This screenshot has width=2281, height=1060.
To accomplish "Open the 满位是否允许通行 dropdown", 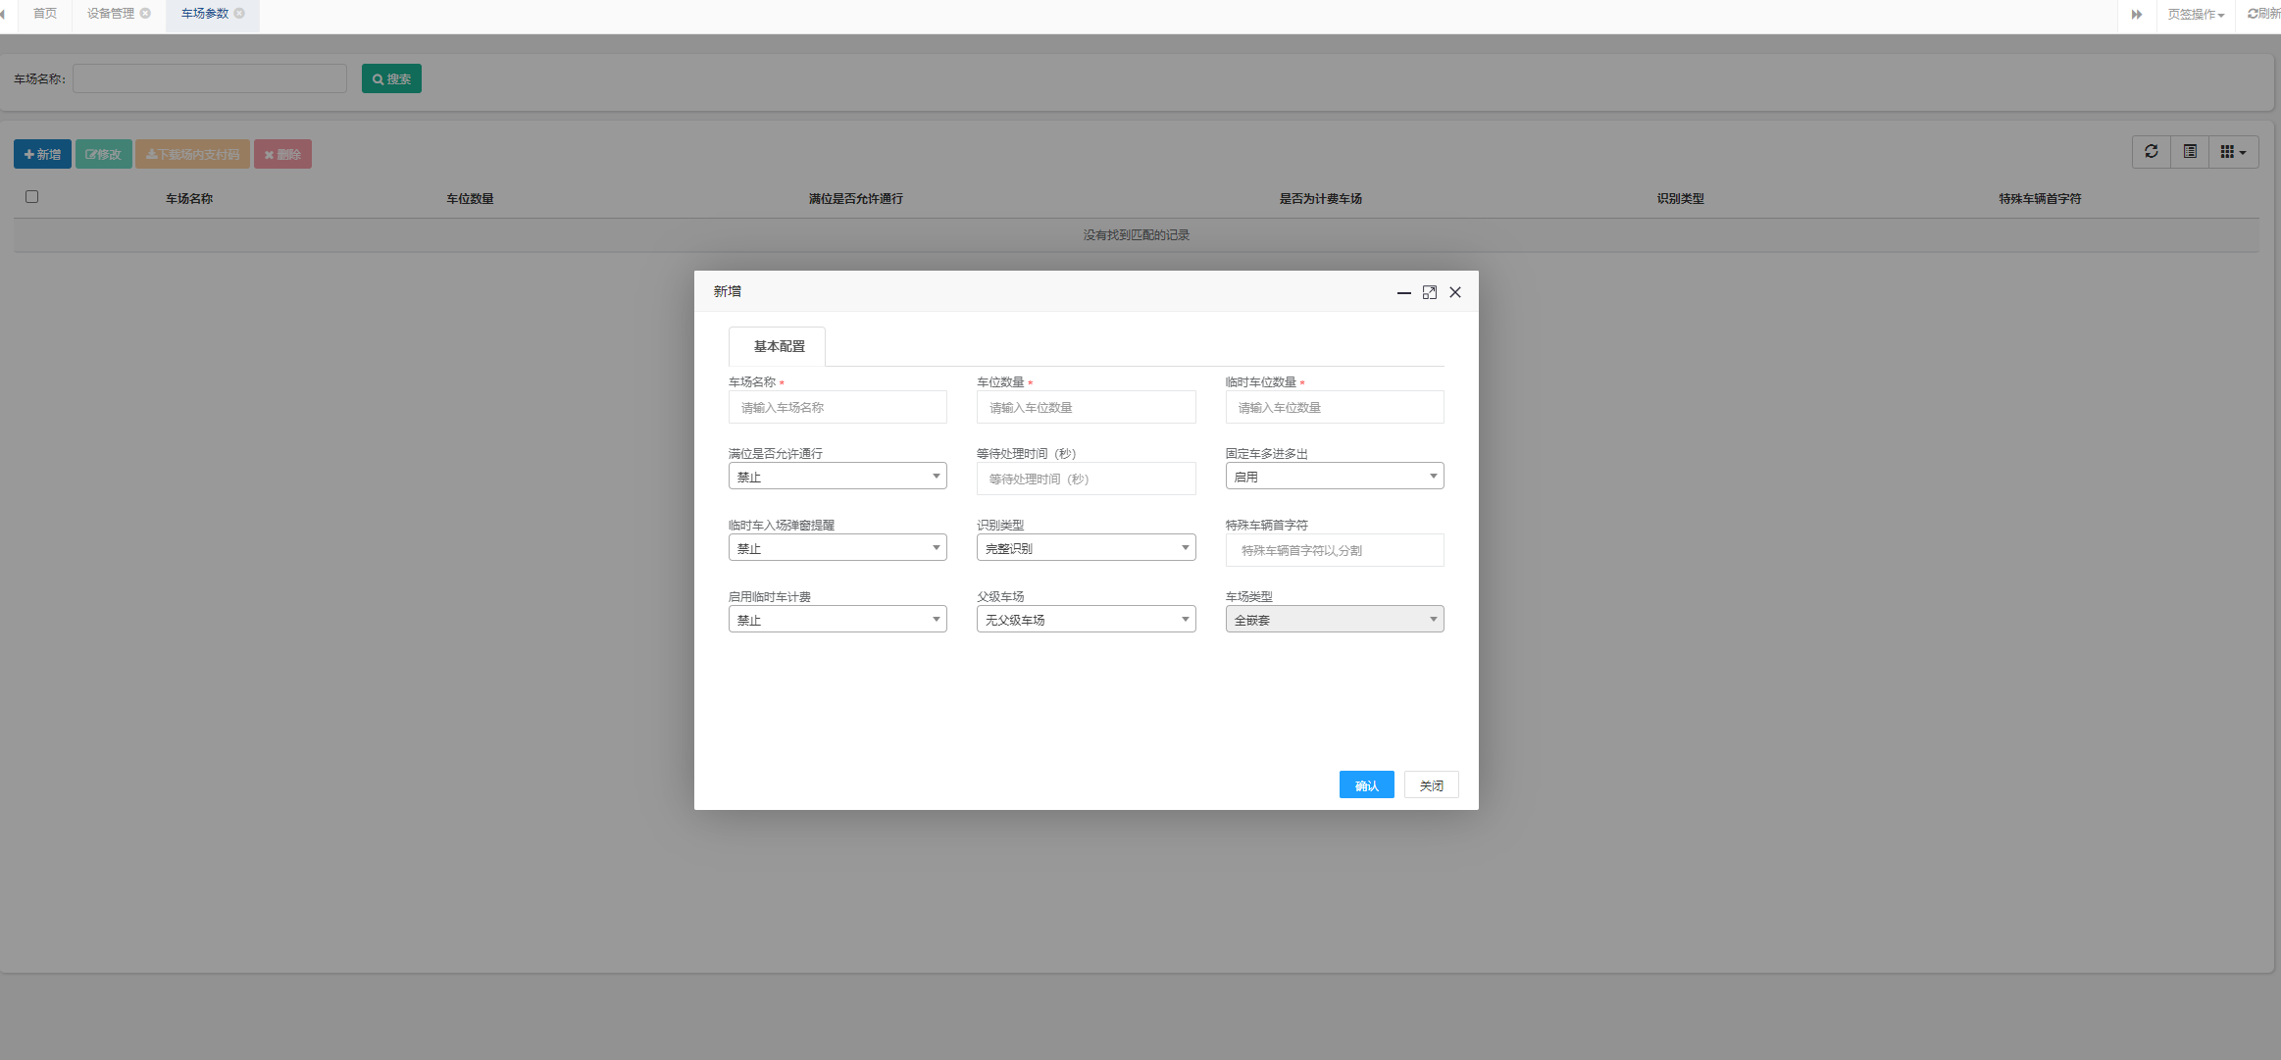I will [x=837, y=477].
